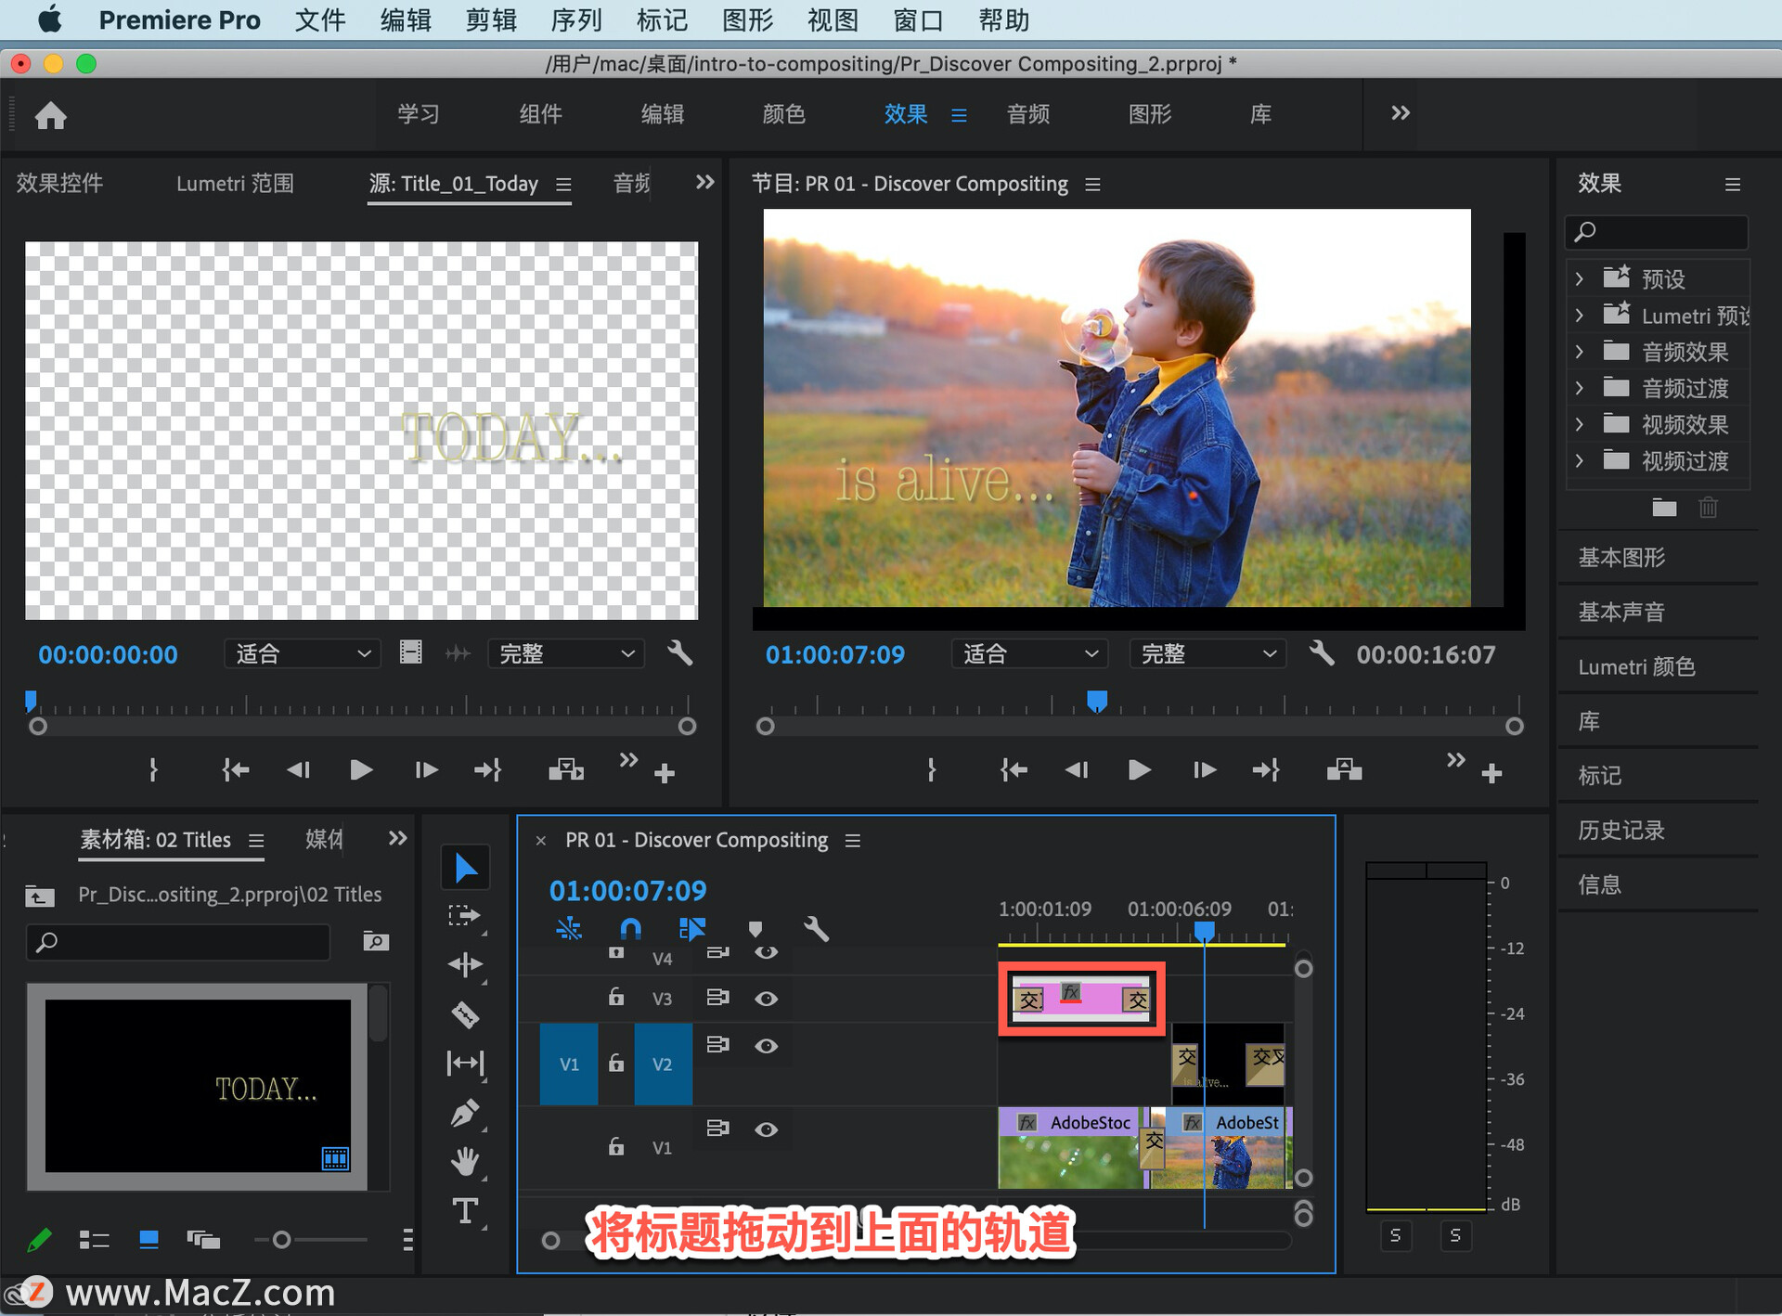Select the Pen tool
This screenshot has height=1316, width=1782.
[465, 1113]
